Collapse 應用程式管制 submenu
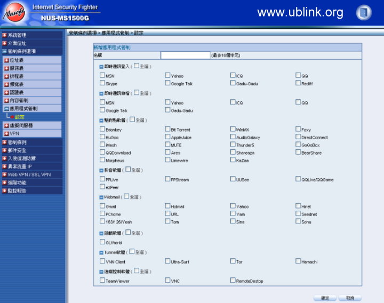The image size is (384, 303). (x=32, y=108)
